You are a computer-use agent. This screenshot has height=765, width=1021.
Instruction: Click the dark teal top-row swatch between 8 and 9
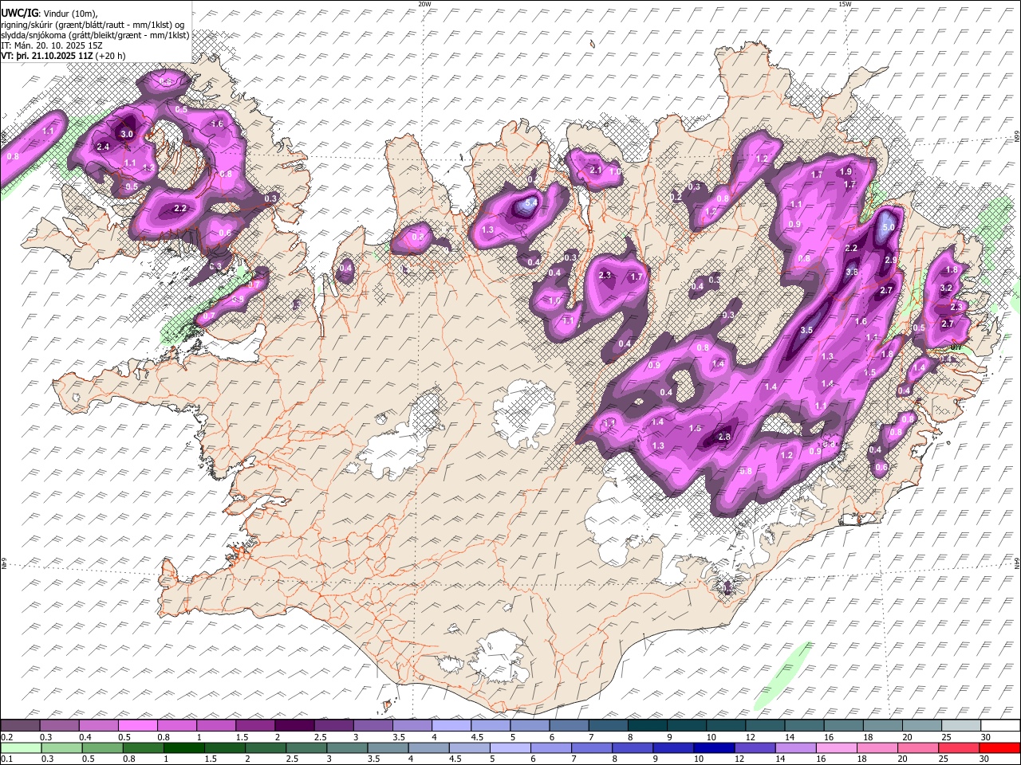tap(647, 725)
